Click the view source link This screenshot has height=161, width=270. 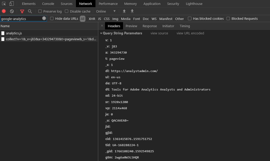coord(159,33)
